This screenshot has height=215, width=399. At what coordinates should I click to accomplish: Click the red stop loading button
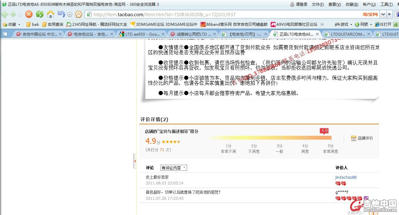tap(29, 14)
